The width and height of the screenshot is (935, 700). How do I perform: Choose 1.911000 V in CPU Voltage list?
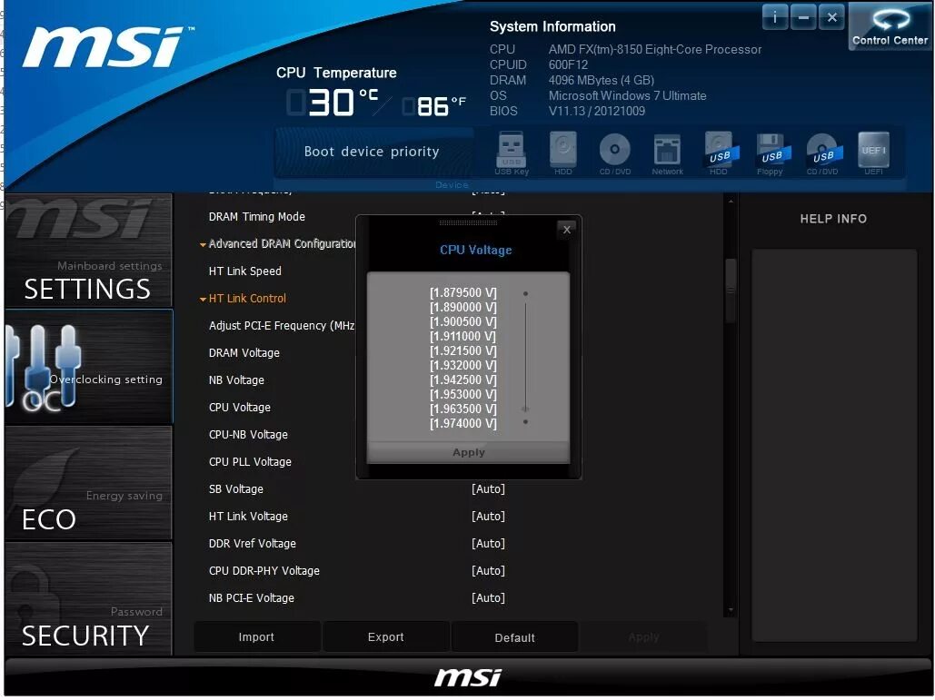coord(463,336)
